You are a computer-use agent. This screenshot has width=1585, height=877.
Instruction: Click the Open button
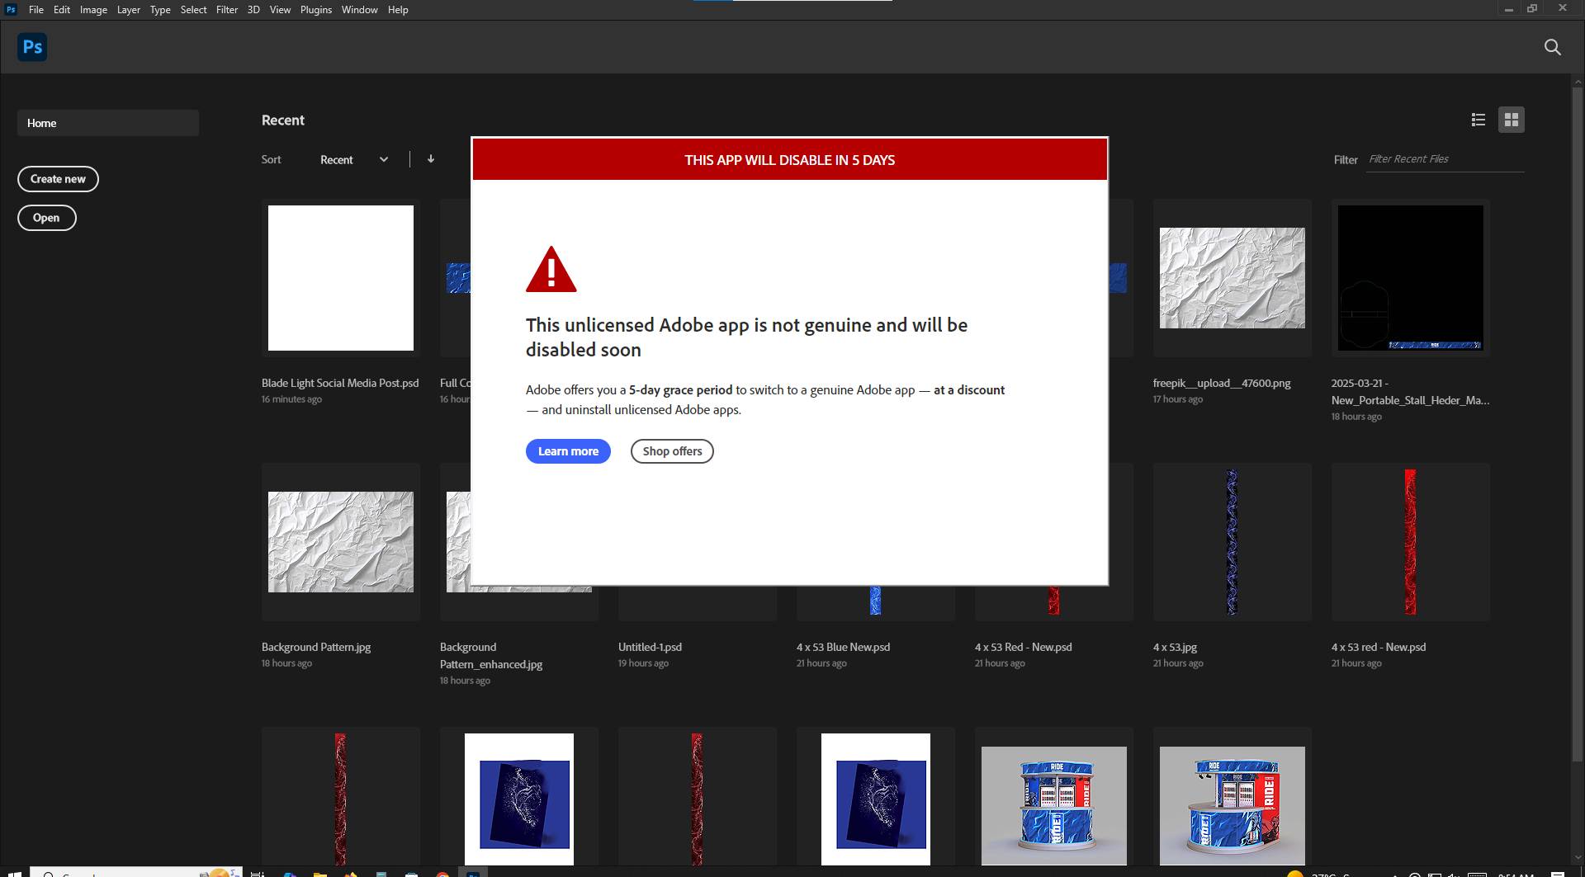[46, 218]
